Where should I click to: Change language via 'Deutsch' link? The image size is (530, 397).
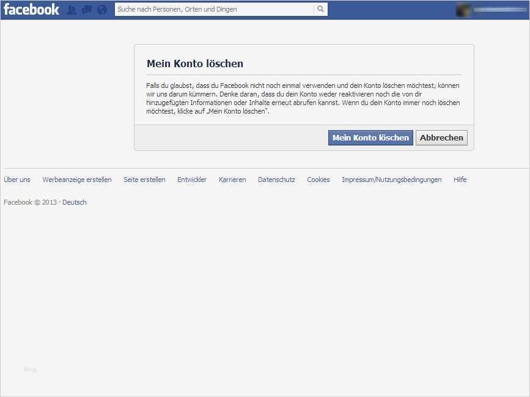75,202
